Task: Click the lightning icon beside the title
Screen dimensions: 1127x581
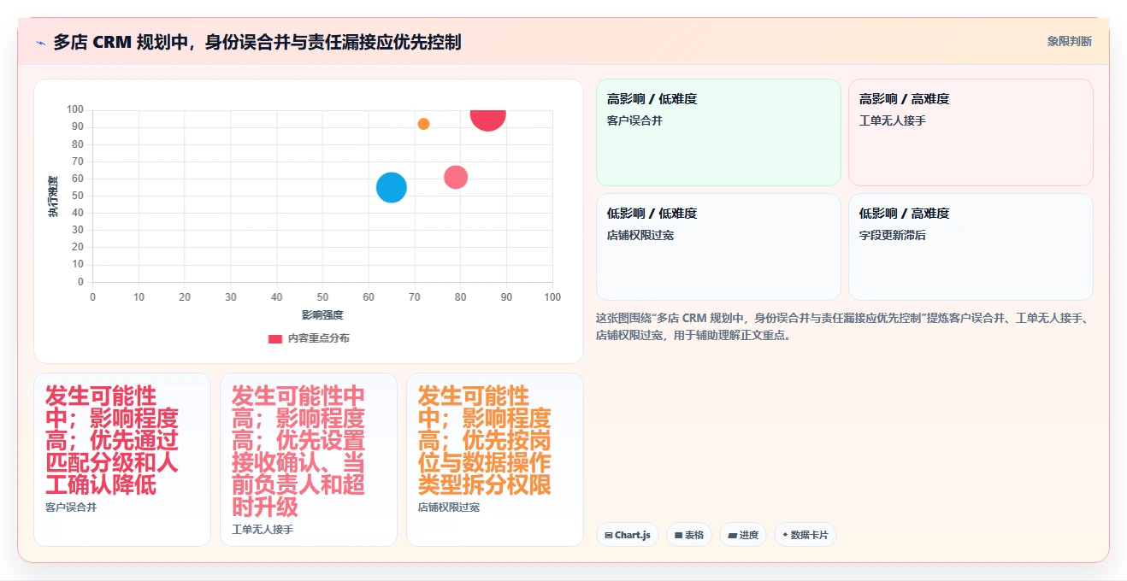Action: point(40,42)
